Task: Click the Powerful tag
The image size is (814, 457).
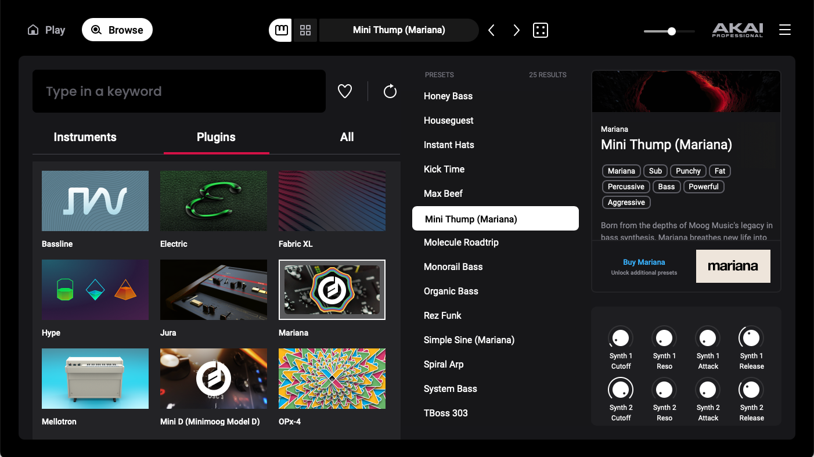Action: click(x=704, y=186)
